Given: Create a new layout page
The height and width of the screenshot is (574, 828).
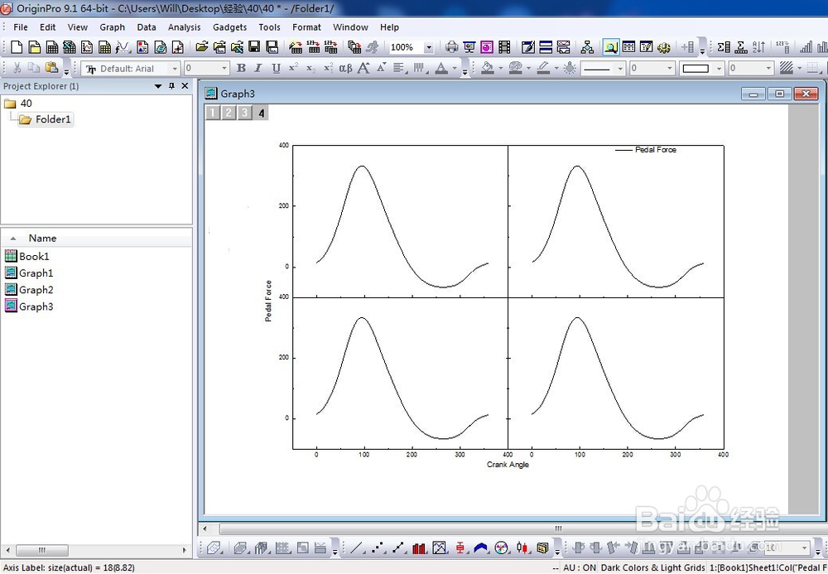Looking at the screenshot, I should pos(142,47).
